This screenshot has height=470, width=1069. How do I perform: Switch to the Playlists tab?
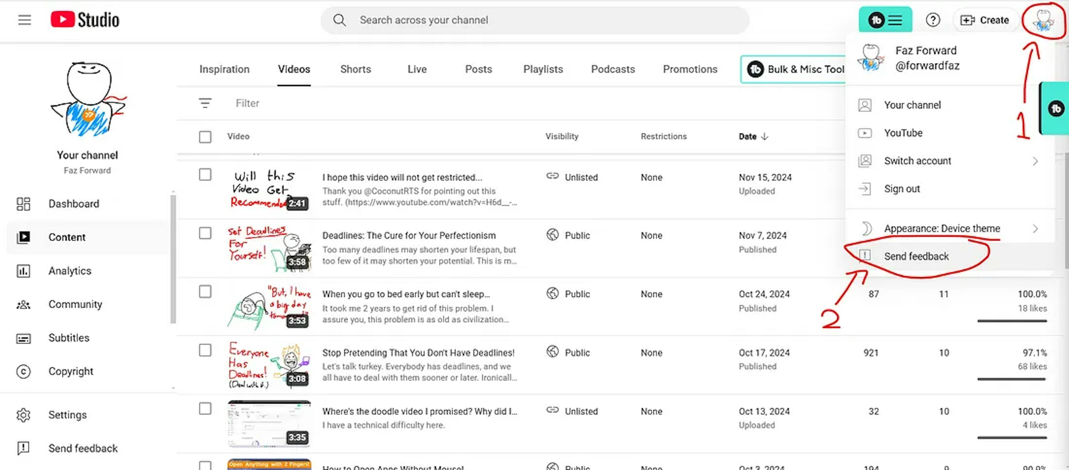click(x=543, y=69)
